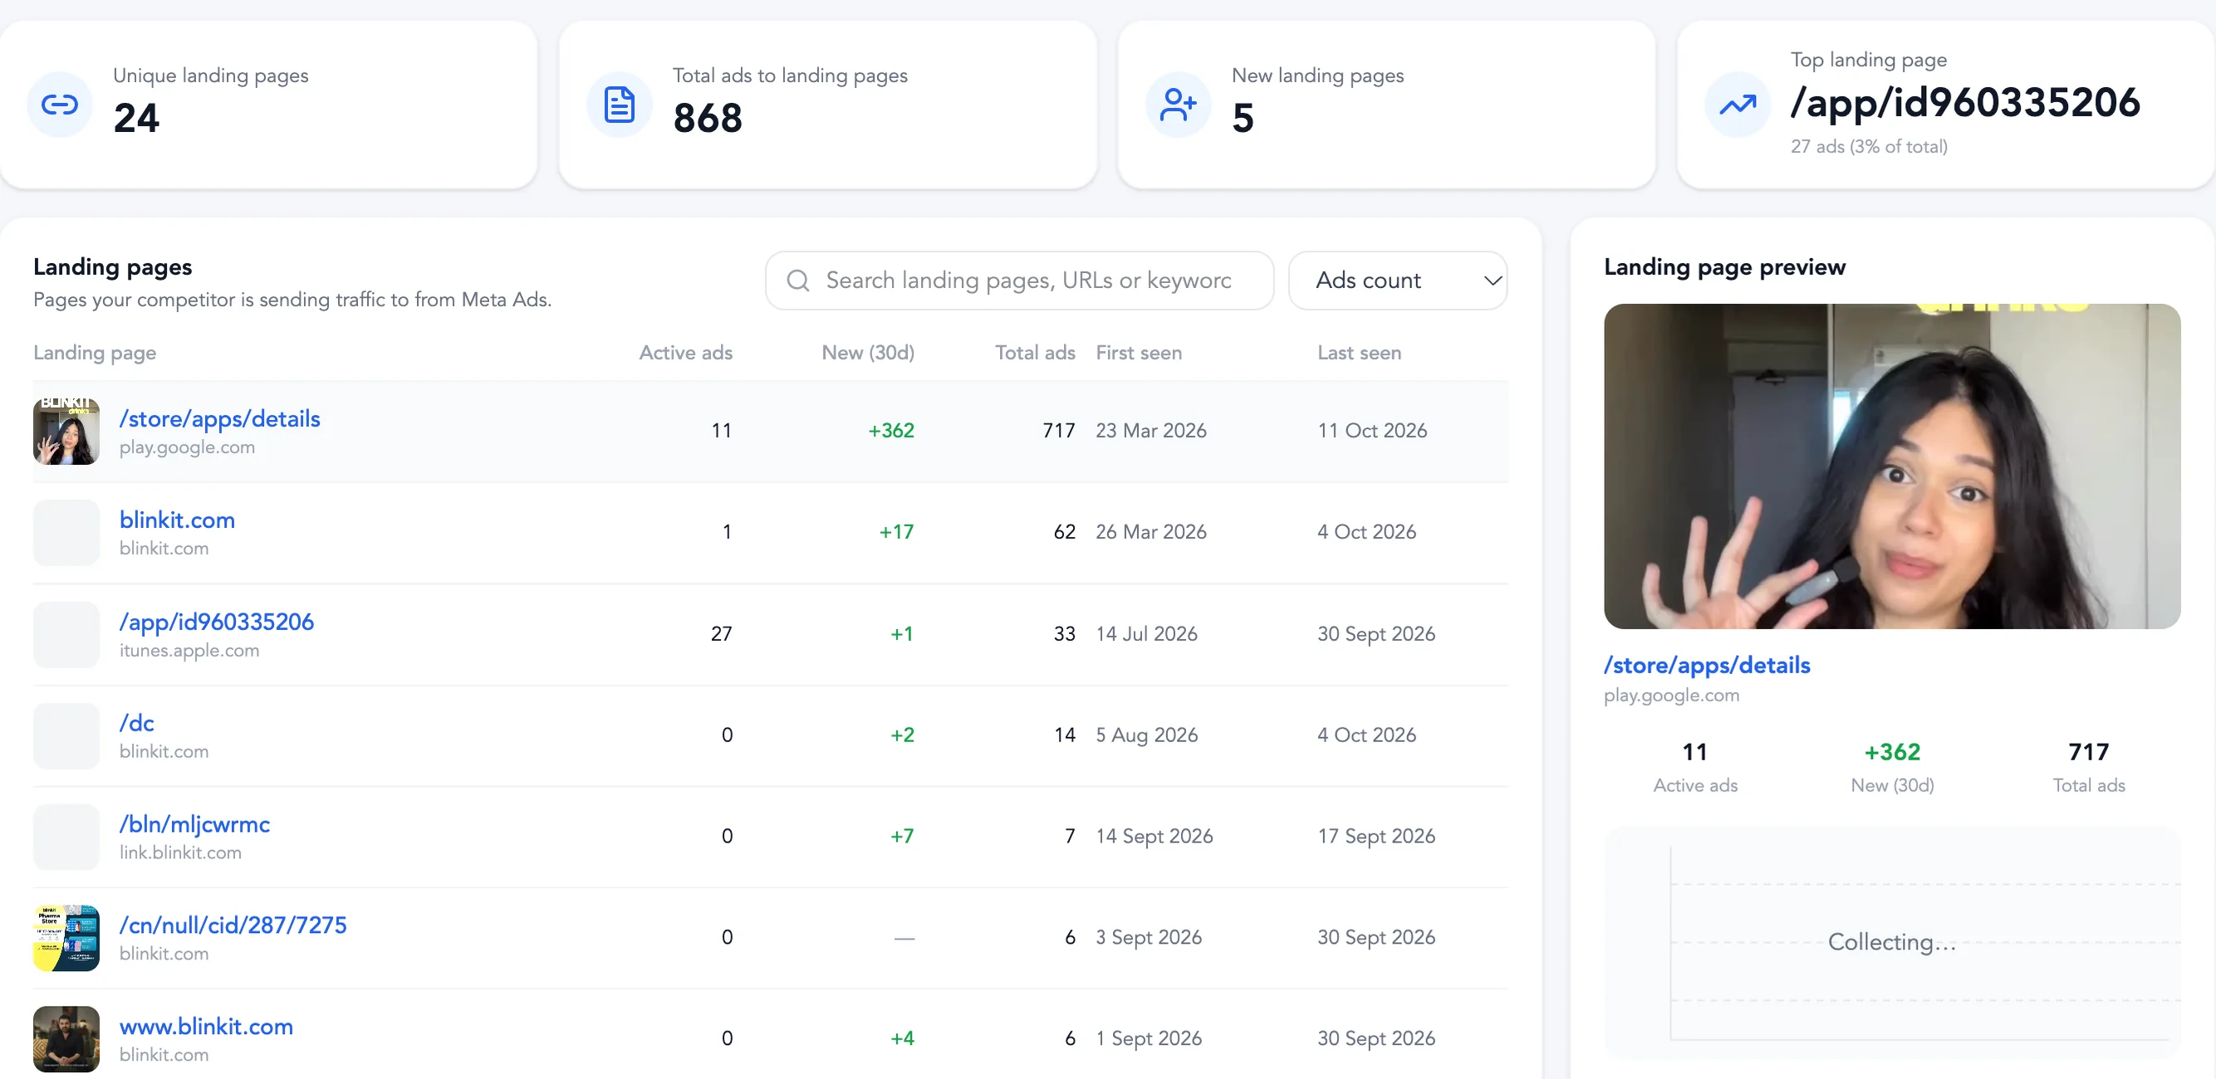Viewport: 2216px width, 1079px height.
Task: Open /store/apps/details link in preview panel
Action: coord(1707,666)
